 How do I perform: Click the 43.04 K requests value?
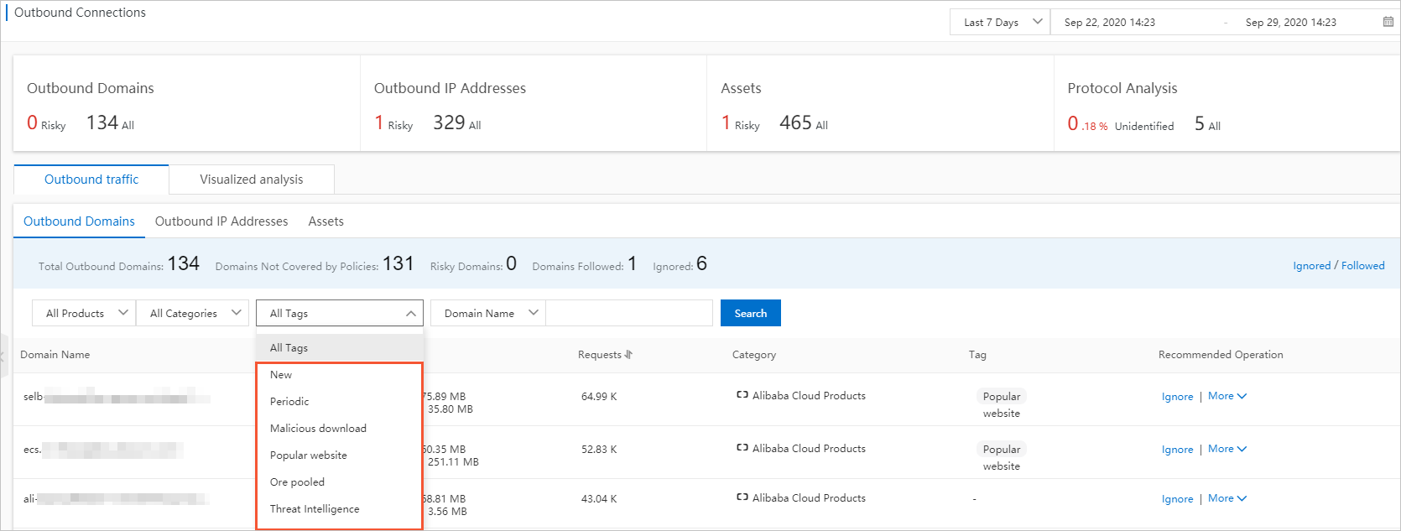click(x=599, y=499)
